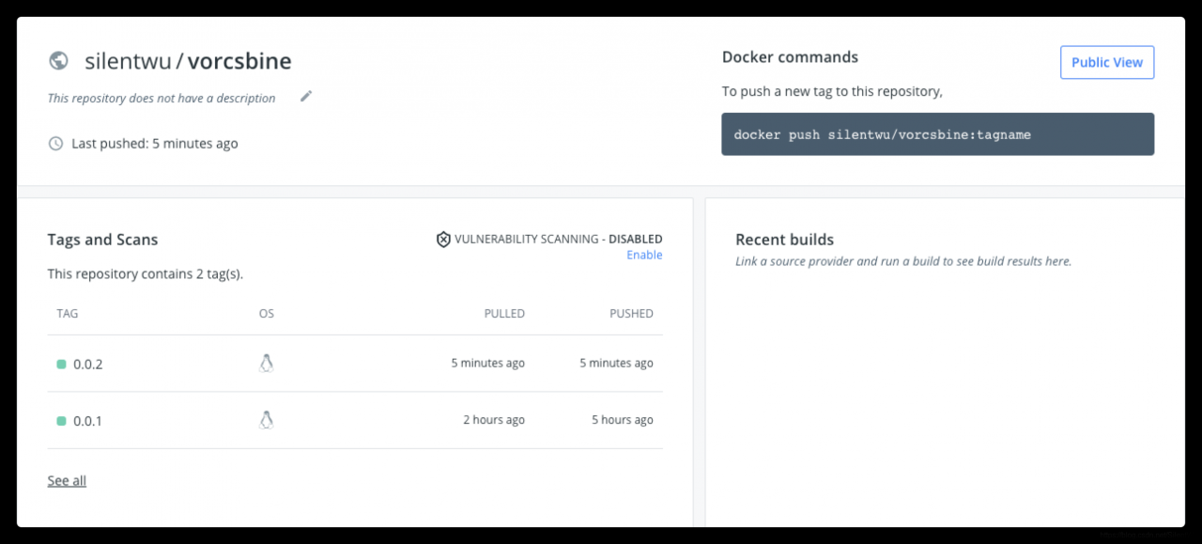Screen dimensions: 1202x544
Task: Click the PULLED column header
Action: 504,314
